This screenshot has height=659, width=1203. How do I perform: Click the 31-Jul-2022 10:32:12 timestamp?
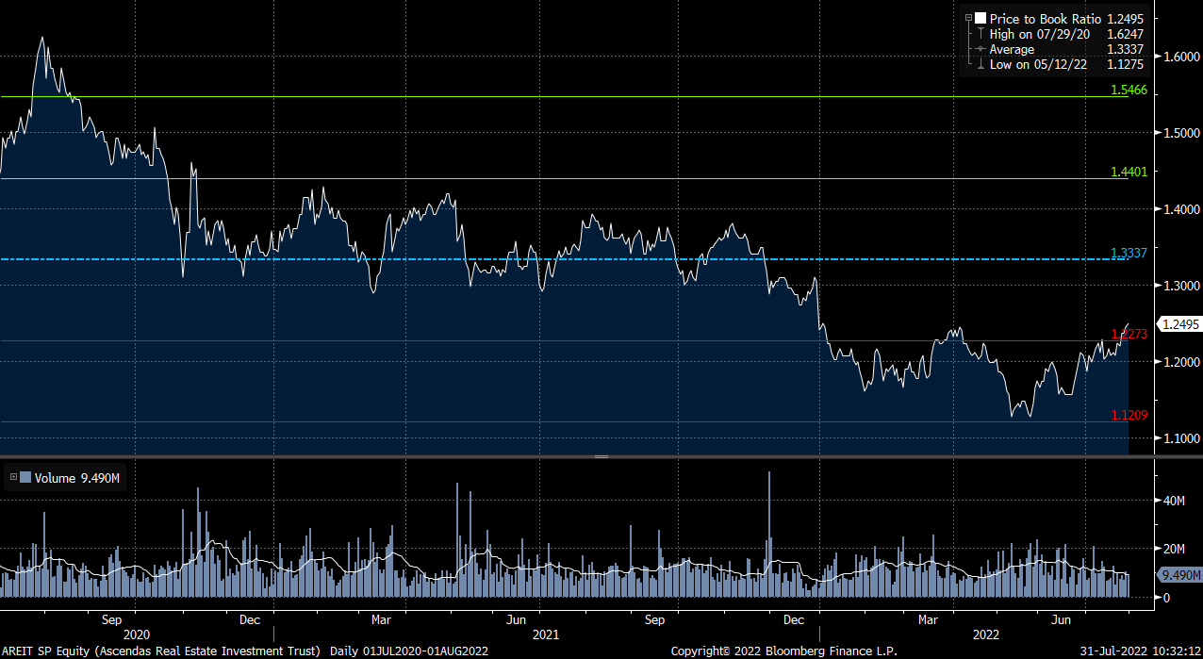[x=1140, y=651]
